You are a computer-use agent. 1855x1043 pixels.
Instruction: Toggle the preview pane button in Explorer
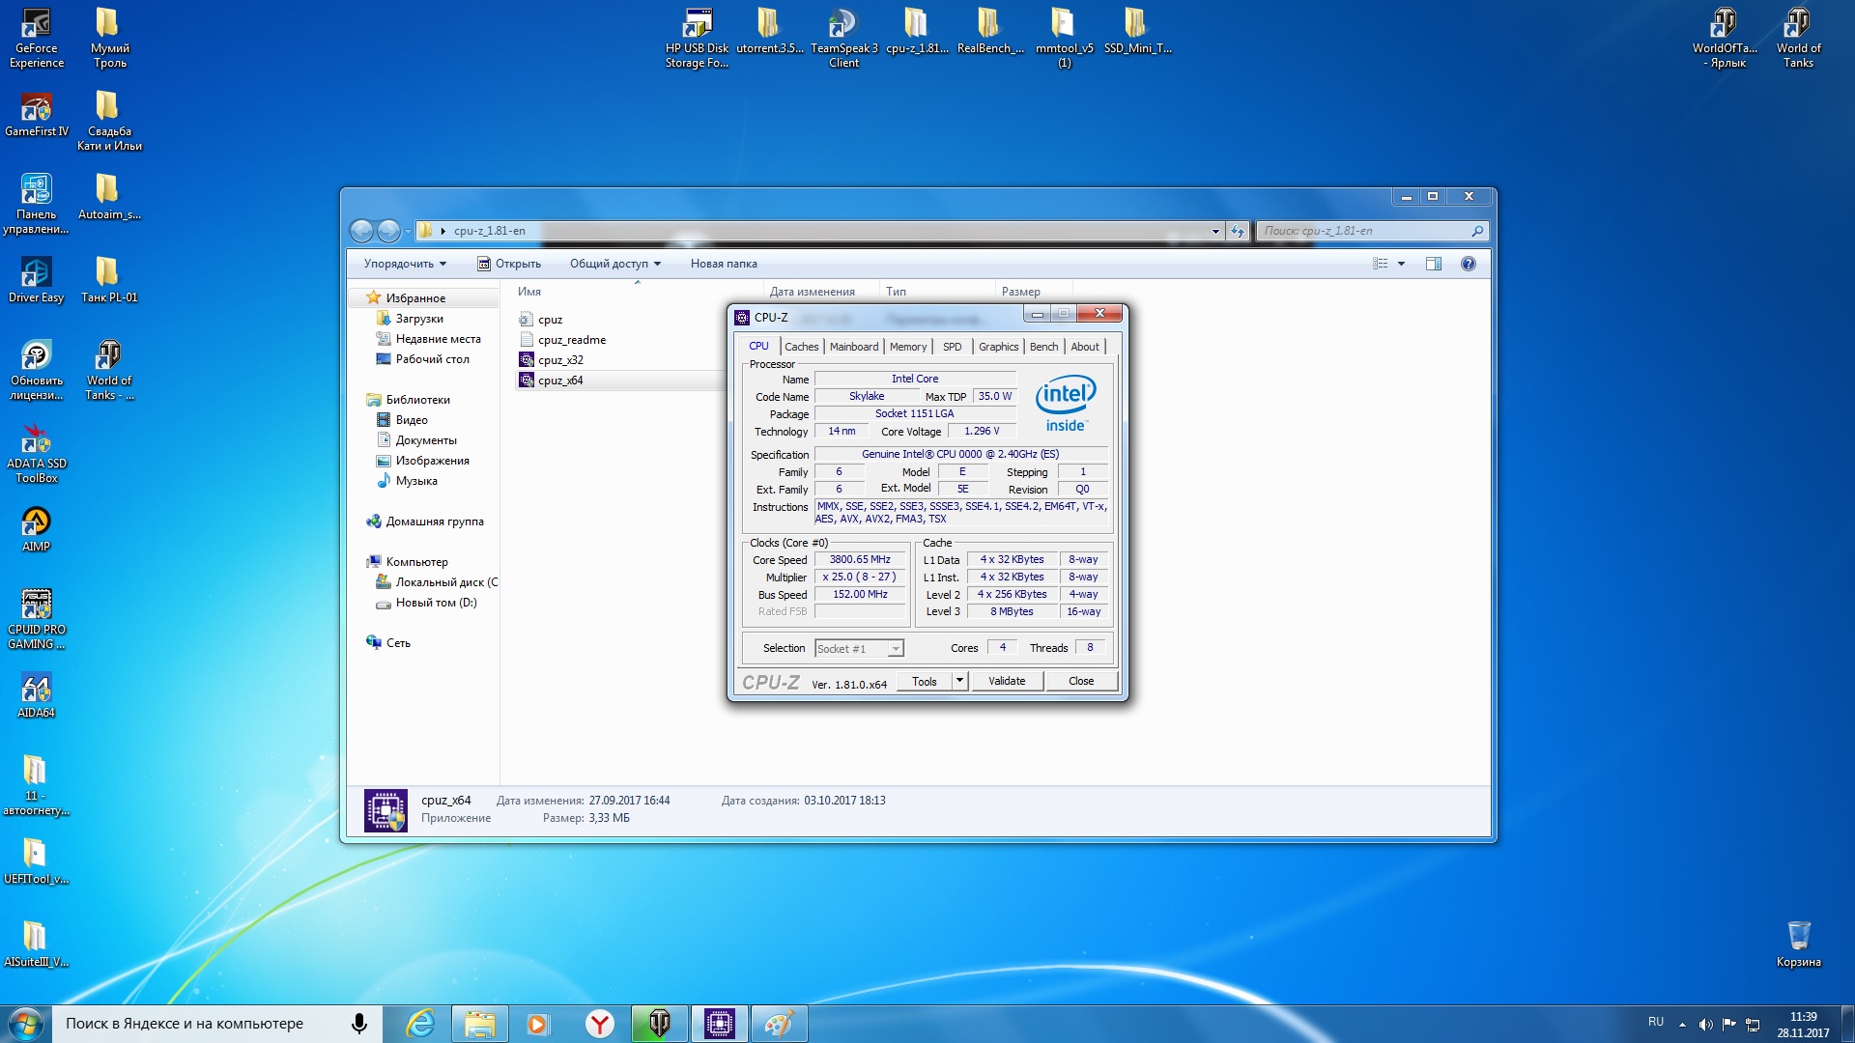[x=1434, y=264]
